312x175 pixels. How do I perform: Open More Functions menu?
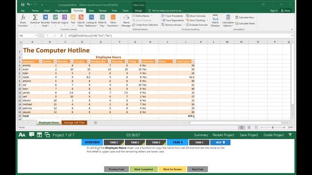(113, 20)
